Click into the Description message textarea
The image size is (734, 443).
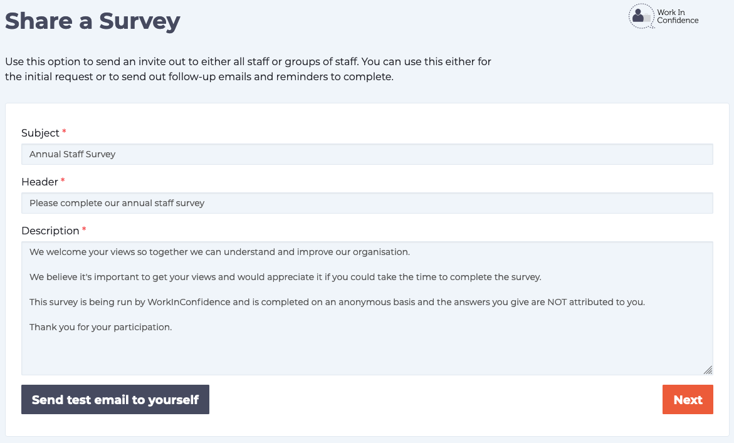pyautogui.click(x=367, y=307)
